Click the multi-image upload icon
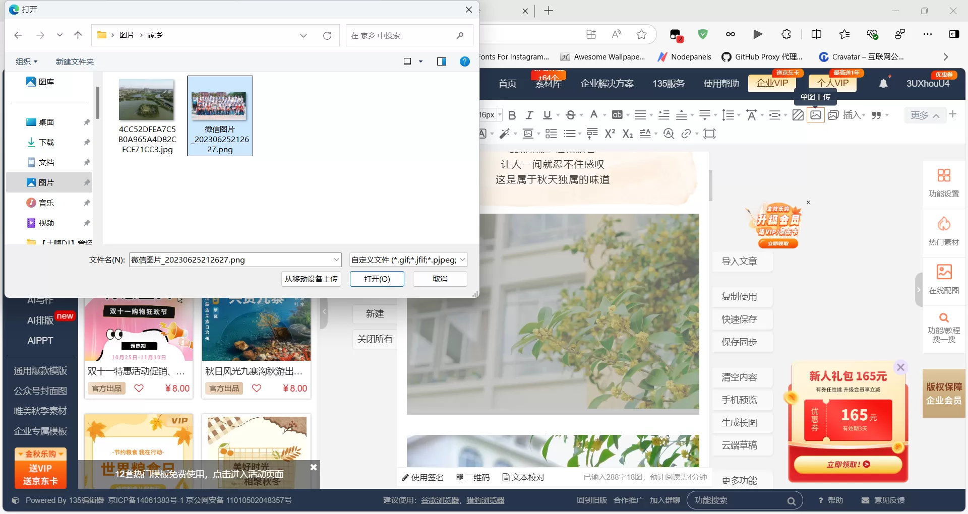 tap(833, 115)
